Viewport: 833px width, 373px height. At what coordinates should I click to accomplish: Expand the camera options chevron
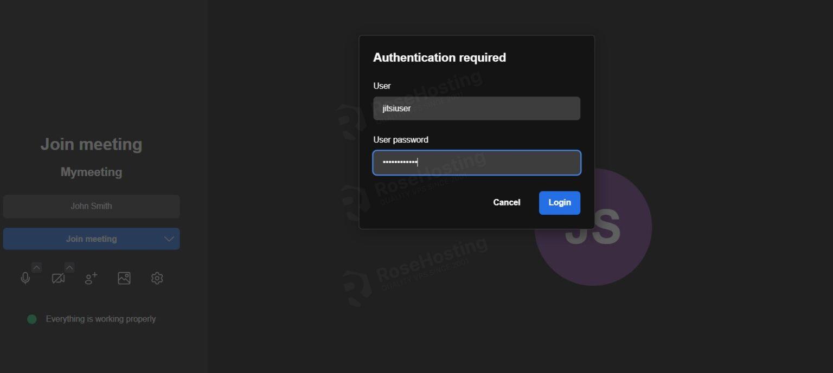coord(69,267)
